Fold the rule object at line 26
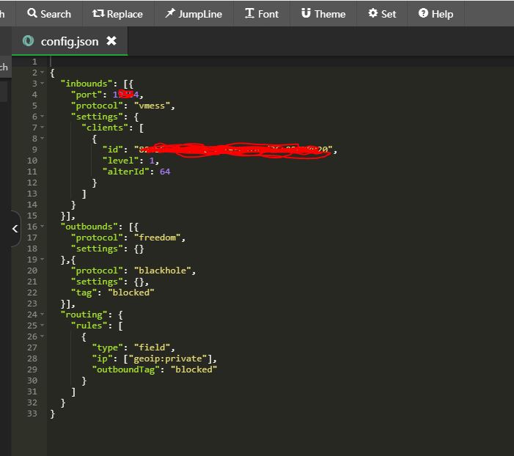 pyautogui.click(x=43, y=337)
